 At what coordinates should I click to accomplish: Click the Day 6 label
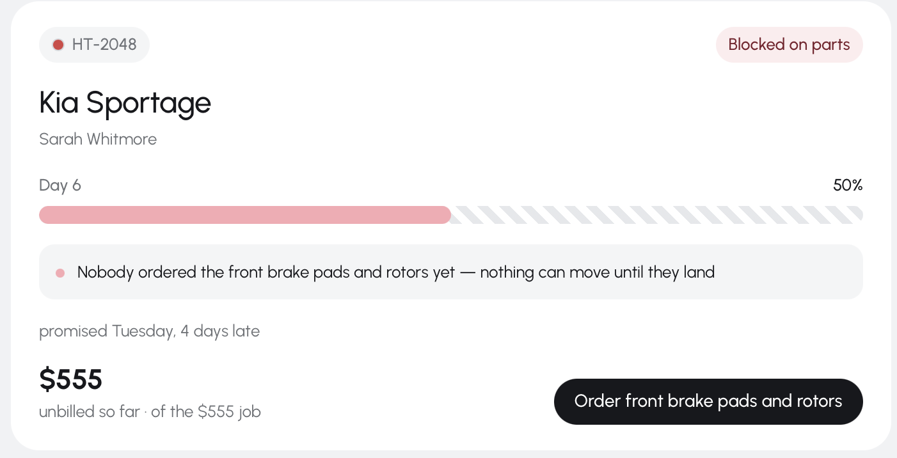click(60, 186)
